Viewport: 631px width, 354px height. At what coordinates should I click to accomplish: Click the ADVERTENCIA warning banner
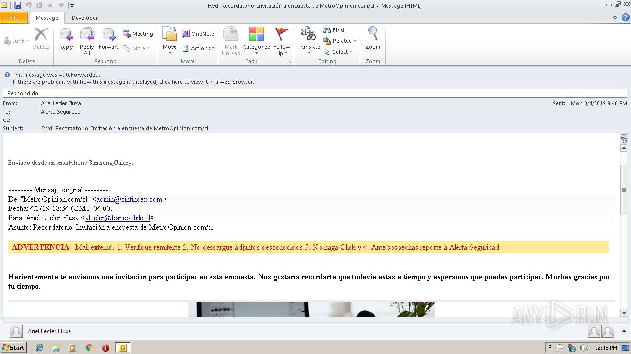[309, 247]
